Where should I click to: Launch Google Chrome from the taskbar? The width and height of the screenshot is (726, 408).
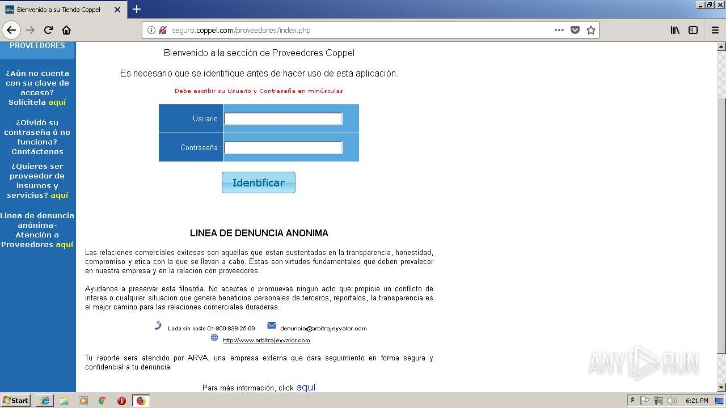[x=103, y=401]
